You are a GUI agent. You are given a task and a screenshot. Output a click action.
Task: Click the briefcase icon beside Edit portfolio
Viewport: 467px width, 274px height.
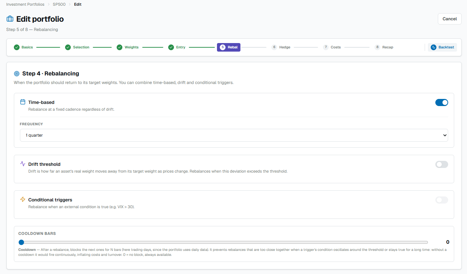tap(10, 19)
